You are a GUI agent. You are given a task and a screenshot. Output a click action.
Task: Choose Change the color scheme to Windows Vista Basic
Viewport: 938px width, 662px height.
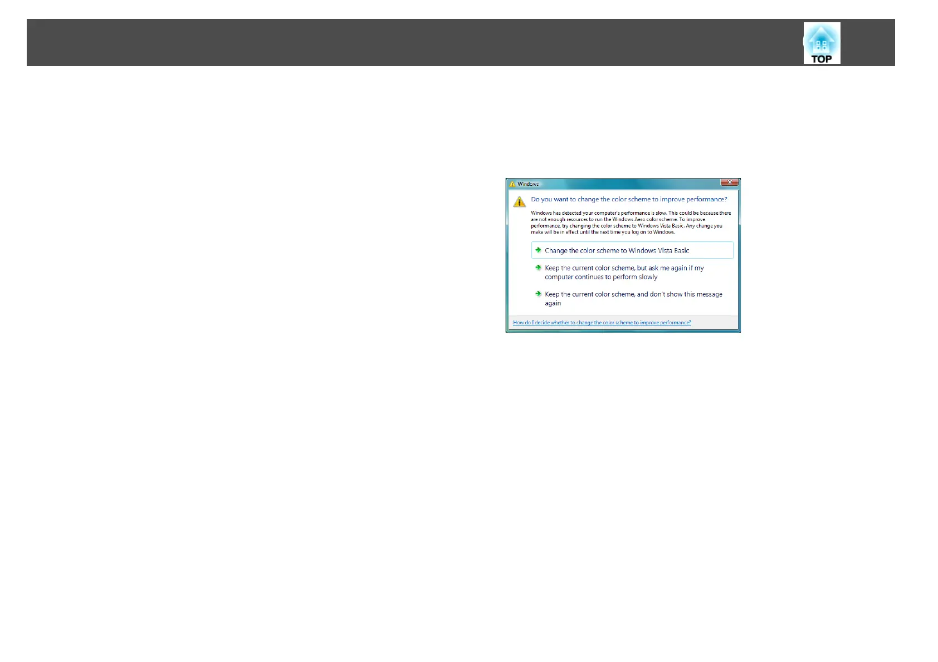click(632, 250)
